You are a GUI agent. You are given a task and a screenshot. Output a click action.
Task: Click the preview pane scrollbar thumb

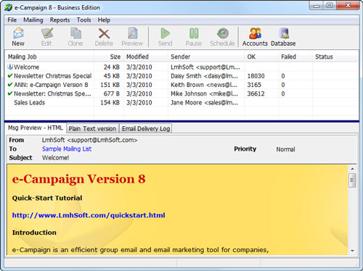(352, 180)
